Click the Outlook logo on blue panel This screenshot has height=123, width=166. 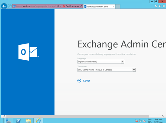point(29,52)
